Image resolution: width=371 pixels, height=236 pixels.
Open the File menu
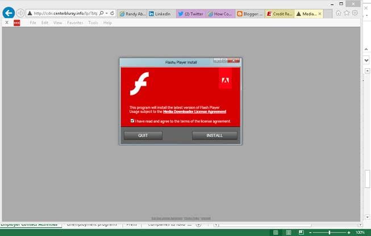33,23
